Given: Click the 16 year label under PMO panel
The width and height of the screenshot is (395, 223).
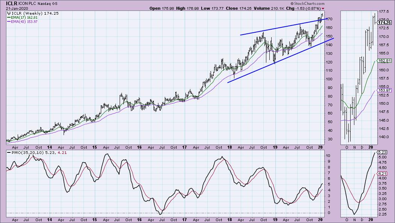Looking at the screenshot, I should click(x=140, y=220).
